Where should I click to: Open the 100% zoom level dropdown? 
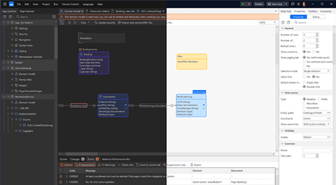[x=267, y=23]
